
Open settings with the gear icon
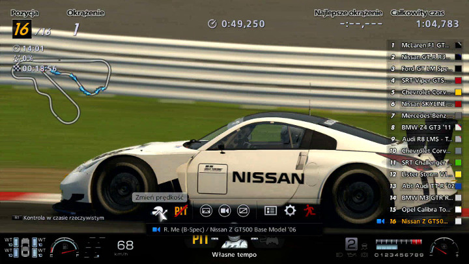pyautogui.click(x=290, y=211)
